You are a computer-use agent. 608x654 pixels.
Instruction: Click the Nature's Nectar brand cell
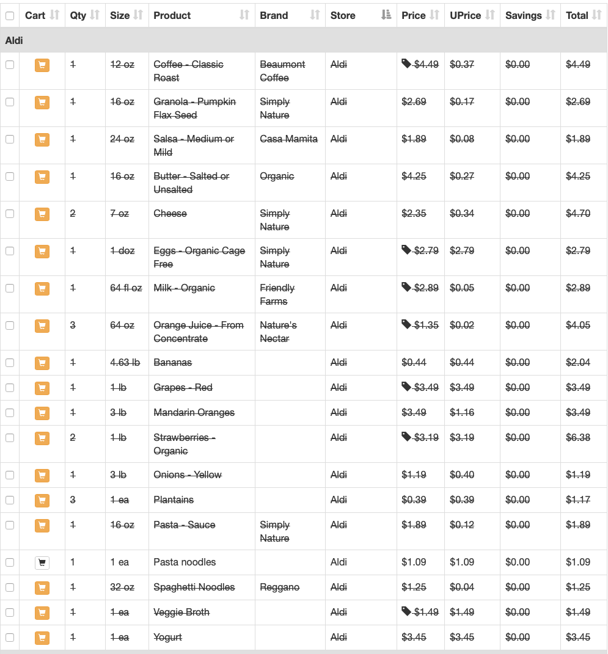(x=290, y=332)
